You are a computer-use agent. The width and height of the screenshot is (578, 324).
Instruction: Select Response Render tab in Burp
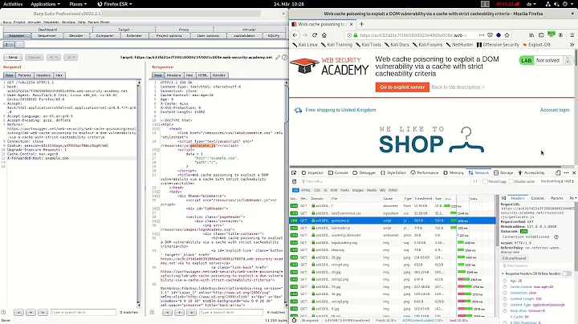point(219,75)
